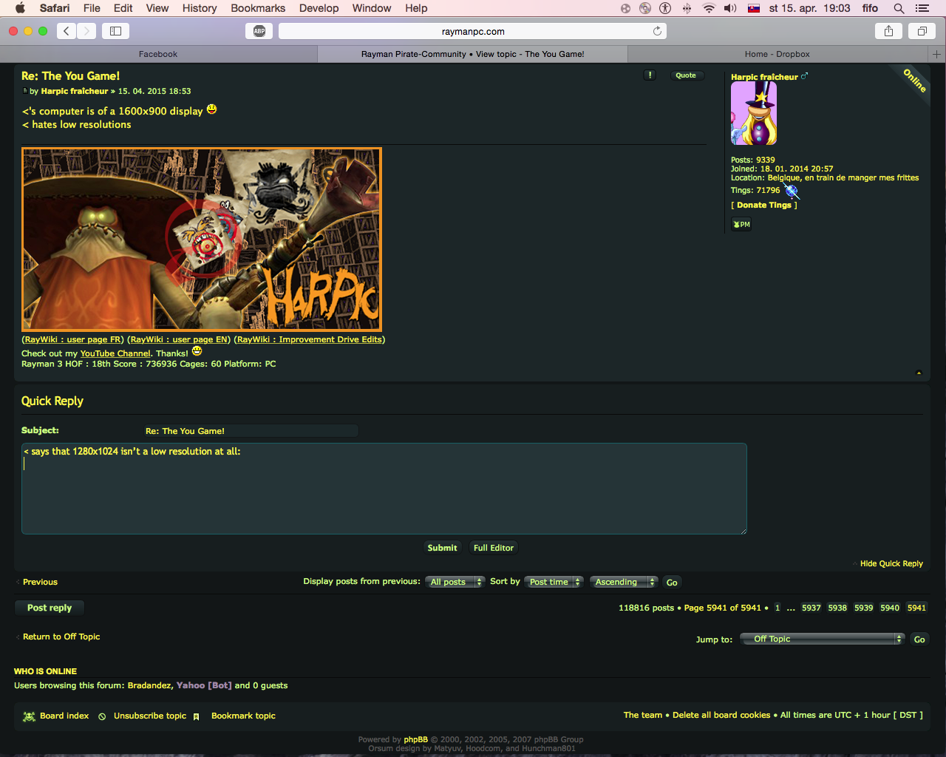Open the Bookmarks menu
The height and width of the screenshot is (757, 946).
(258, 8)
